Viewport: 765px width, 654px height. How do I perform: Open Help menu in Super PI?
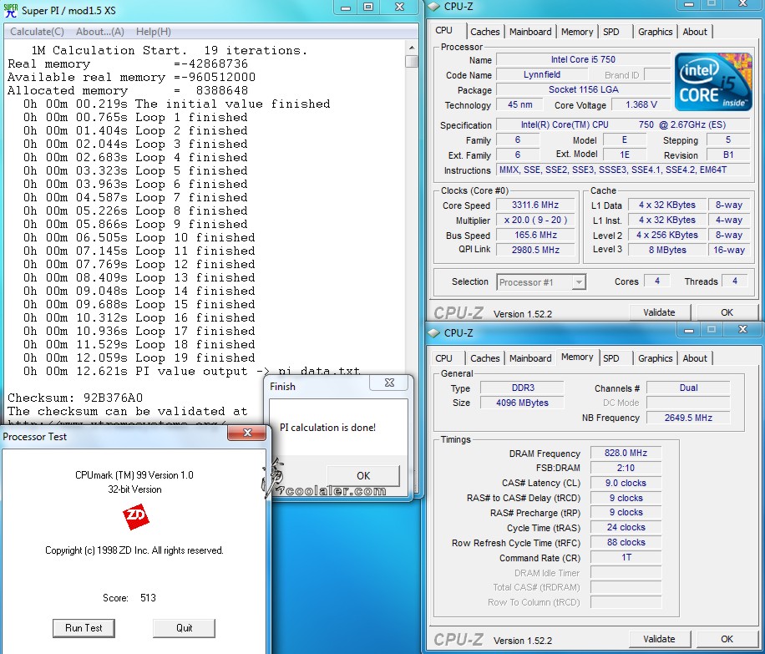[x=153, y=32]
